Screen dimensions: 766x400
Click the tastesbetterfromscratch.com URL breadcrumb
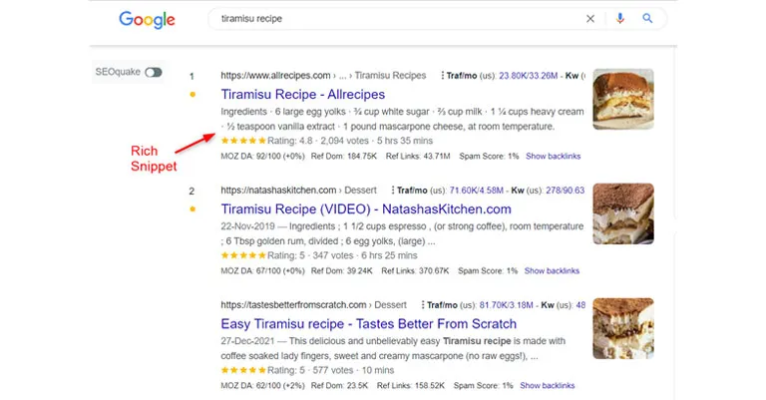click(313, 305)
